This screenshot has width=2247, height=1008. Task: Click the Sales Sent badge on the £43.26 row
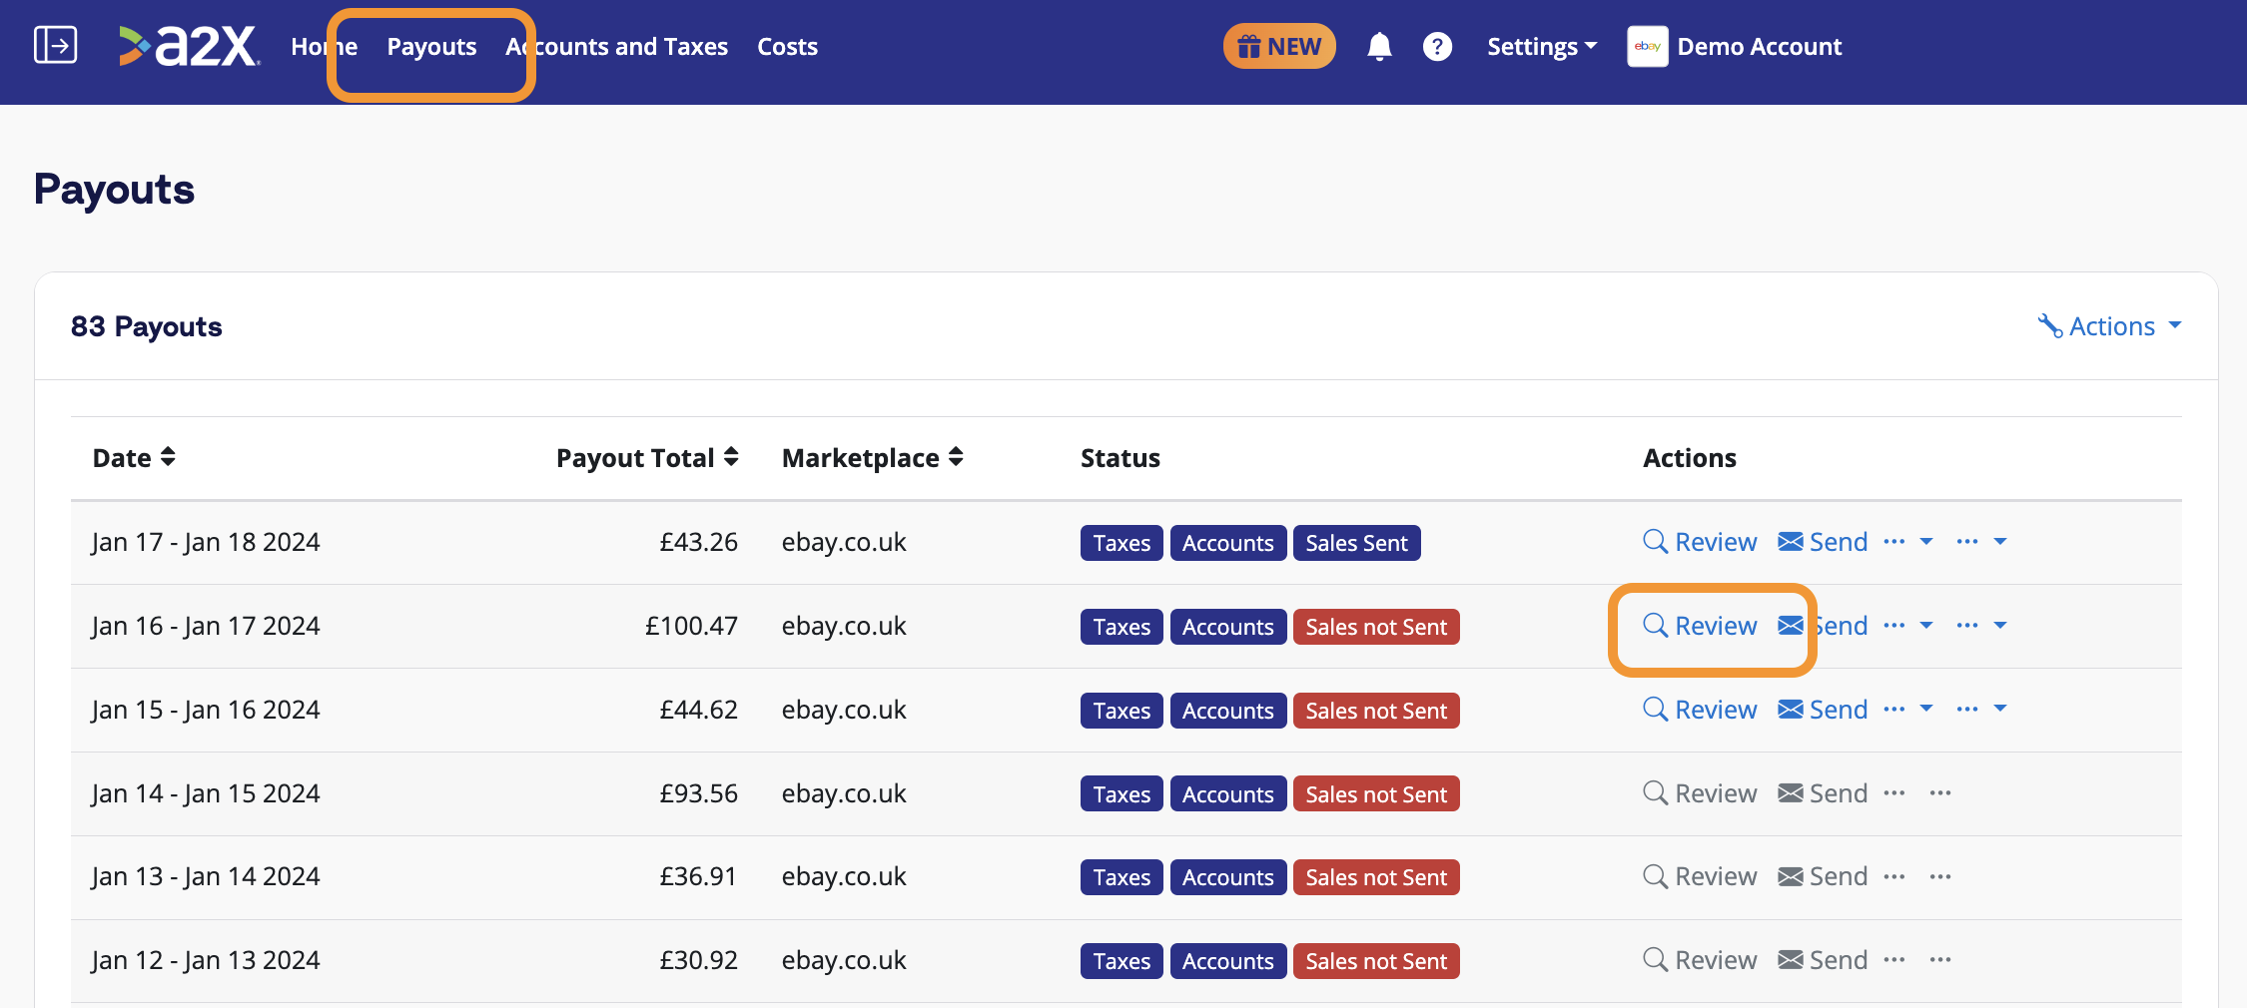tap(1356, 543)
